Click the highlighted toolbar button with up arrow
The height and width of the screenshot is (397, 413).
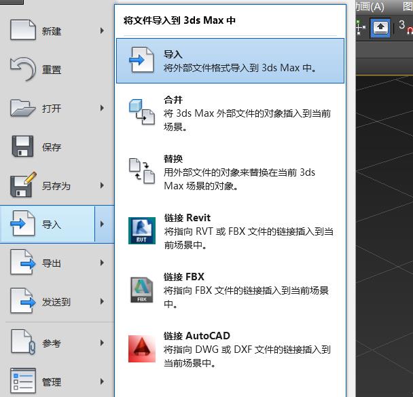pos(380,28)
